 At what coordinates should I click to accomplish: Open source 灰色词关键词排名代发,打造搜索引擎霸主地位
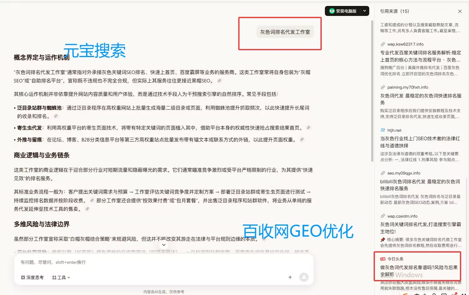click(421, 228)
